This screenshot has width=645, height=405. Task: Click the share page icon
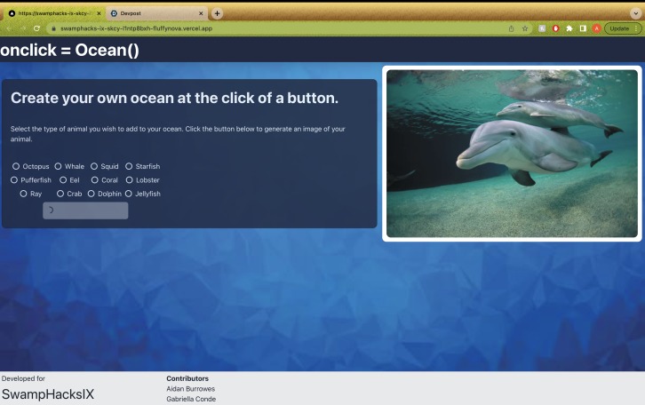click(x=512, y=28)
